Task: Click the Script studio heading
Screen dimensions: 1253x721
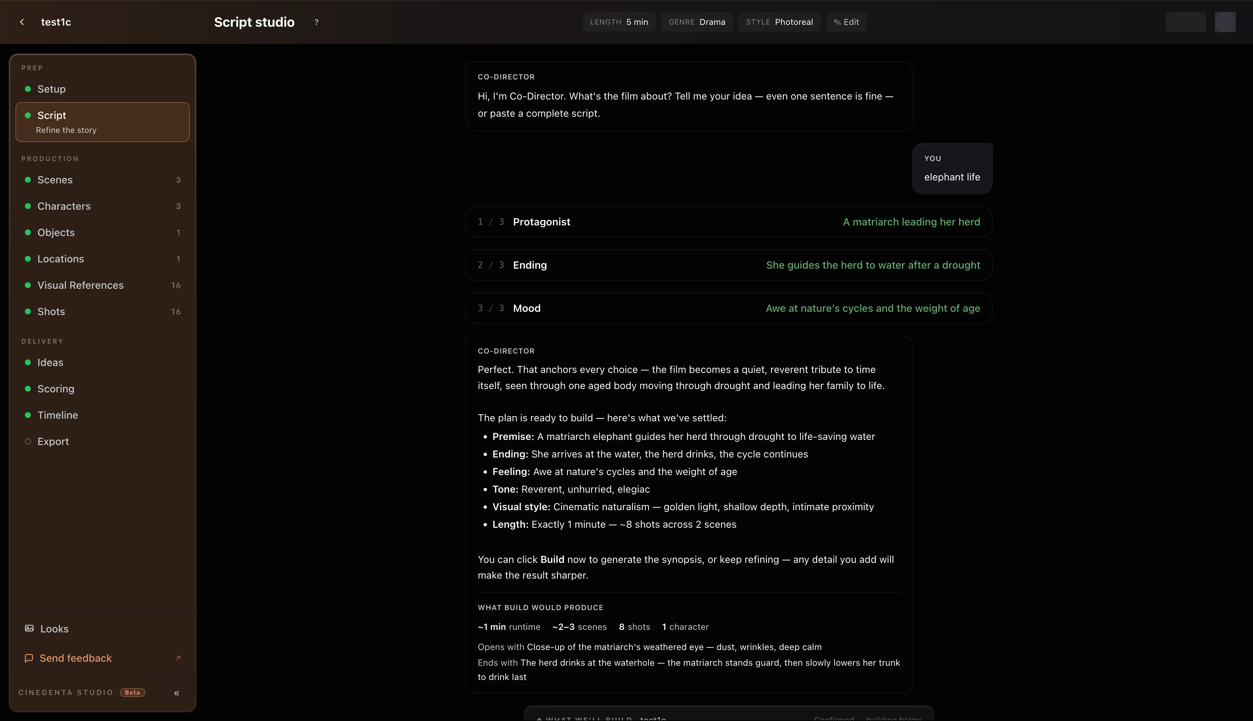Action: tap(254, 22)
